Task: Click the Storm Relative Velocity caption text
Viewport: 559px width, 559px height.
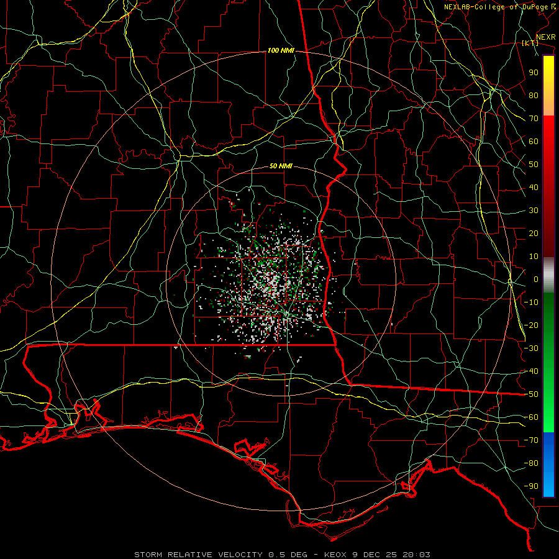Action: coord(282,555)
